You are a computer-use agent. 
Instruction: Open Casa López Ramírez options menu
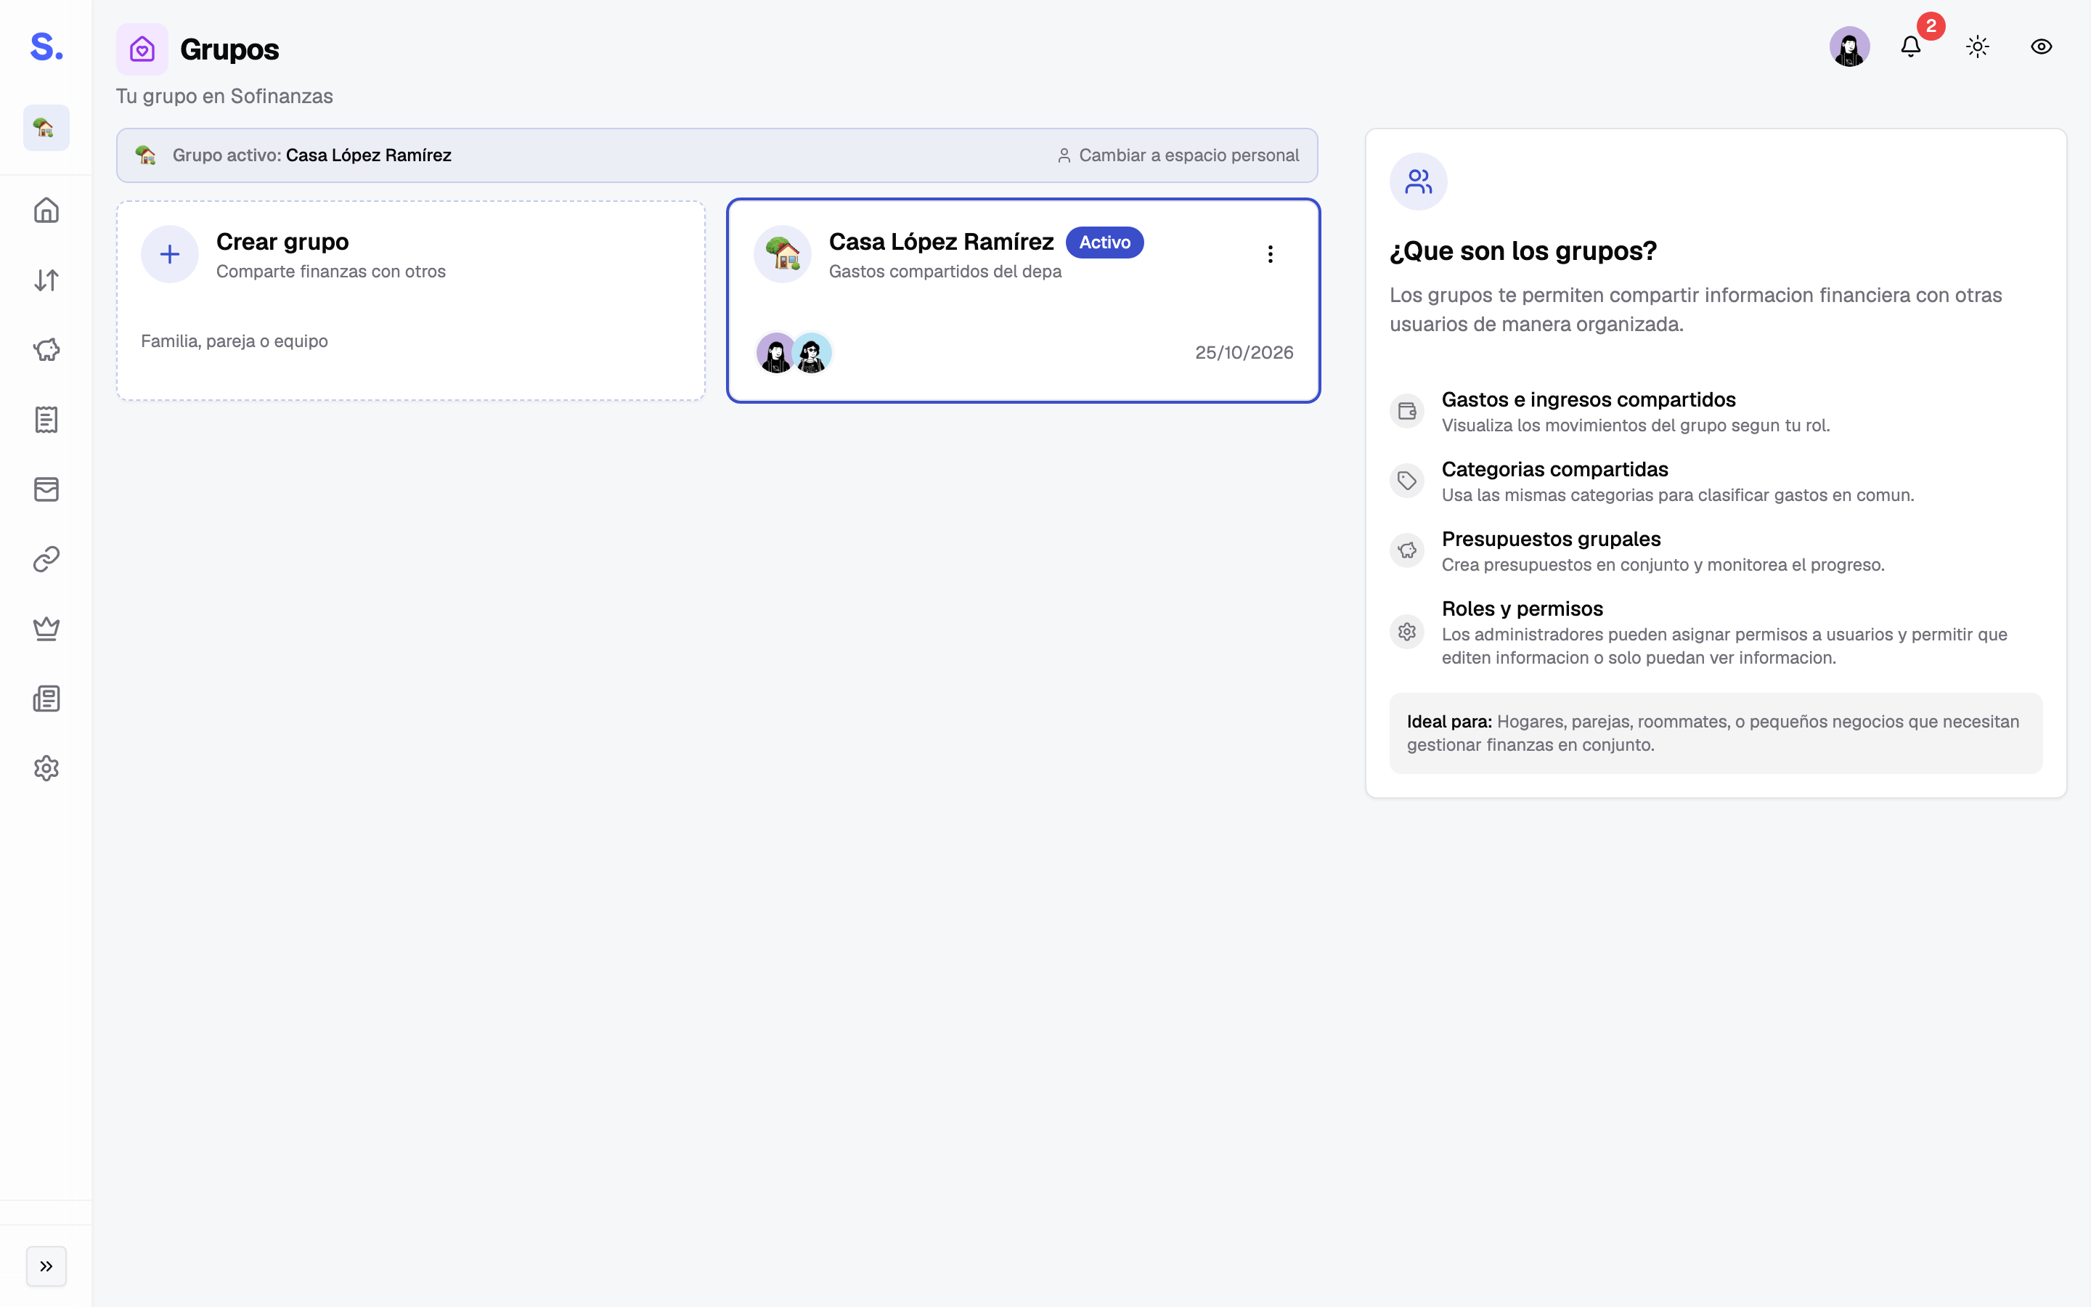[x=1270, y=254]
